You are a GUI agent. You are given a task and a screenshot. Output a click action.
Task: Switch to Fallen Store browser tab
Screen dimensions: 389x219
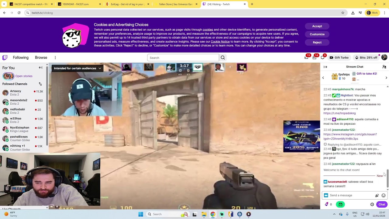tap(175, 4)
